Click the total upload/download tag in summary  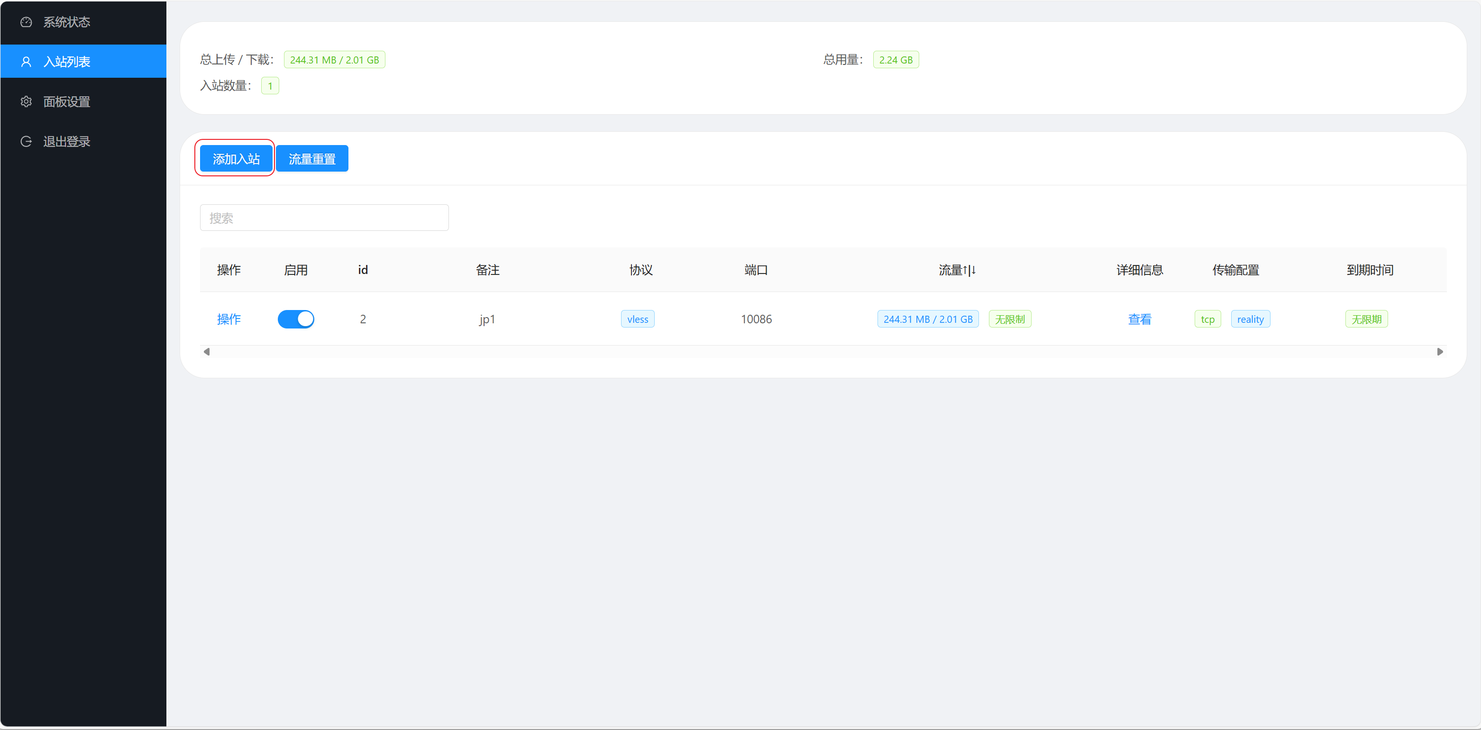pyautogui.click(x=335, y=60)
